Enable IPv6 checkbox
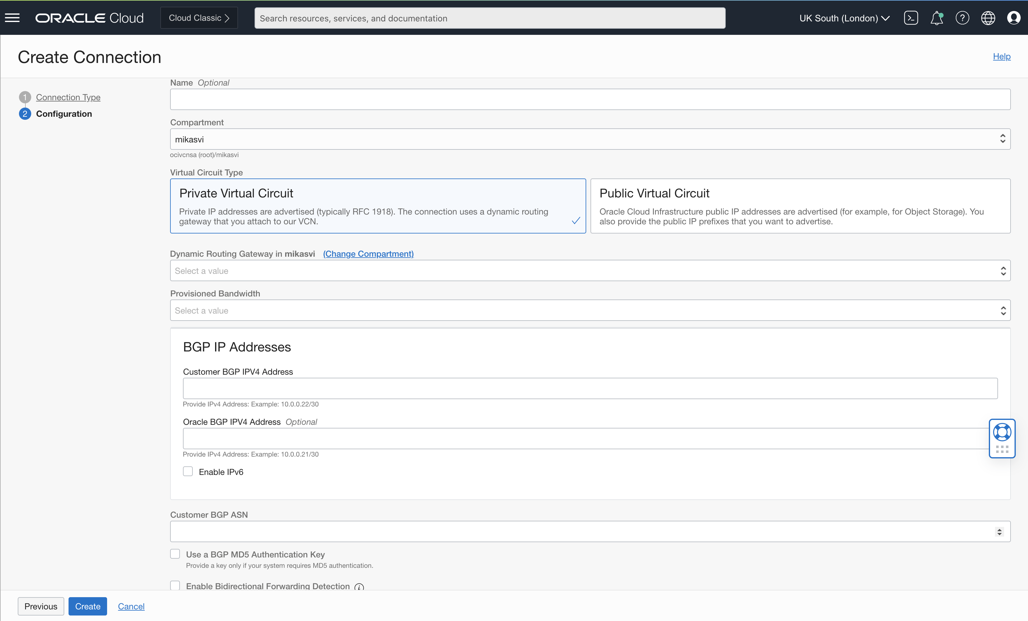The height and width of the screenshot is (621, 1028). (x=188, y=471)
